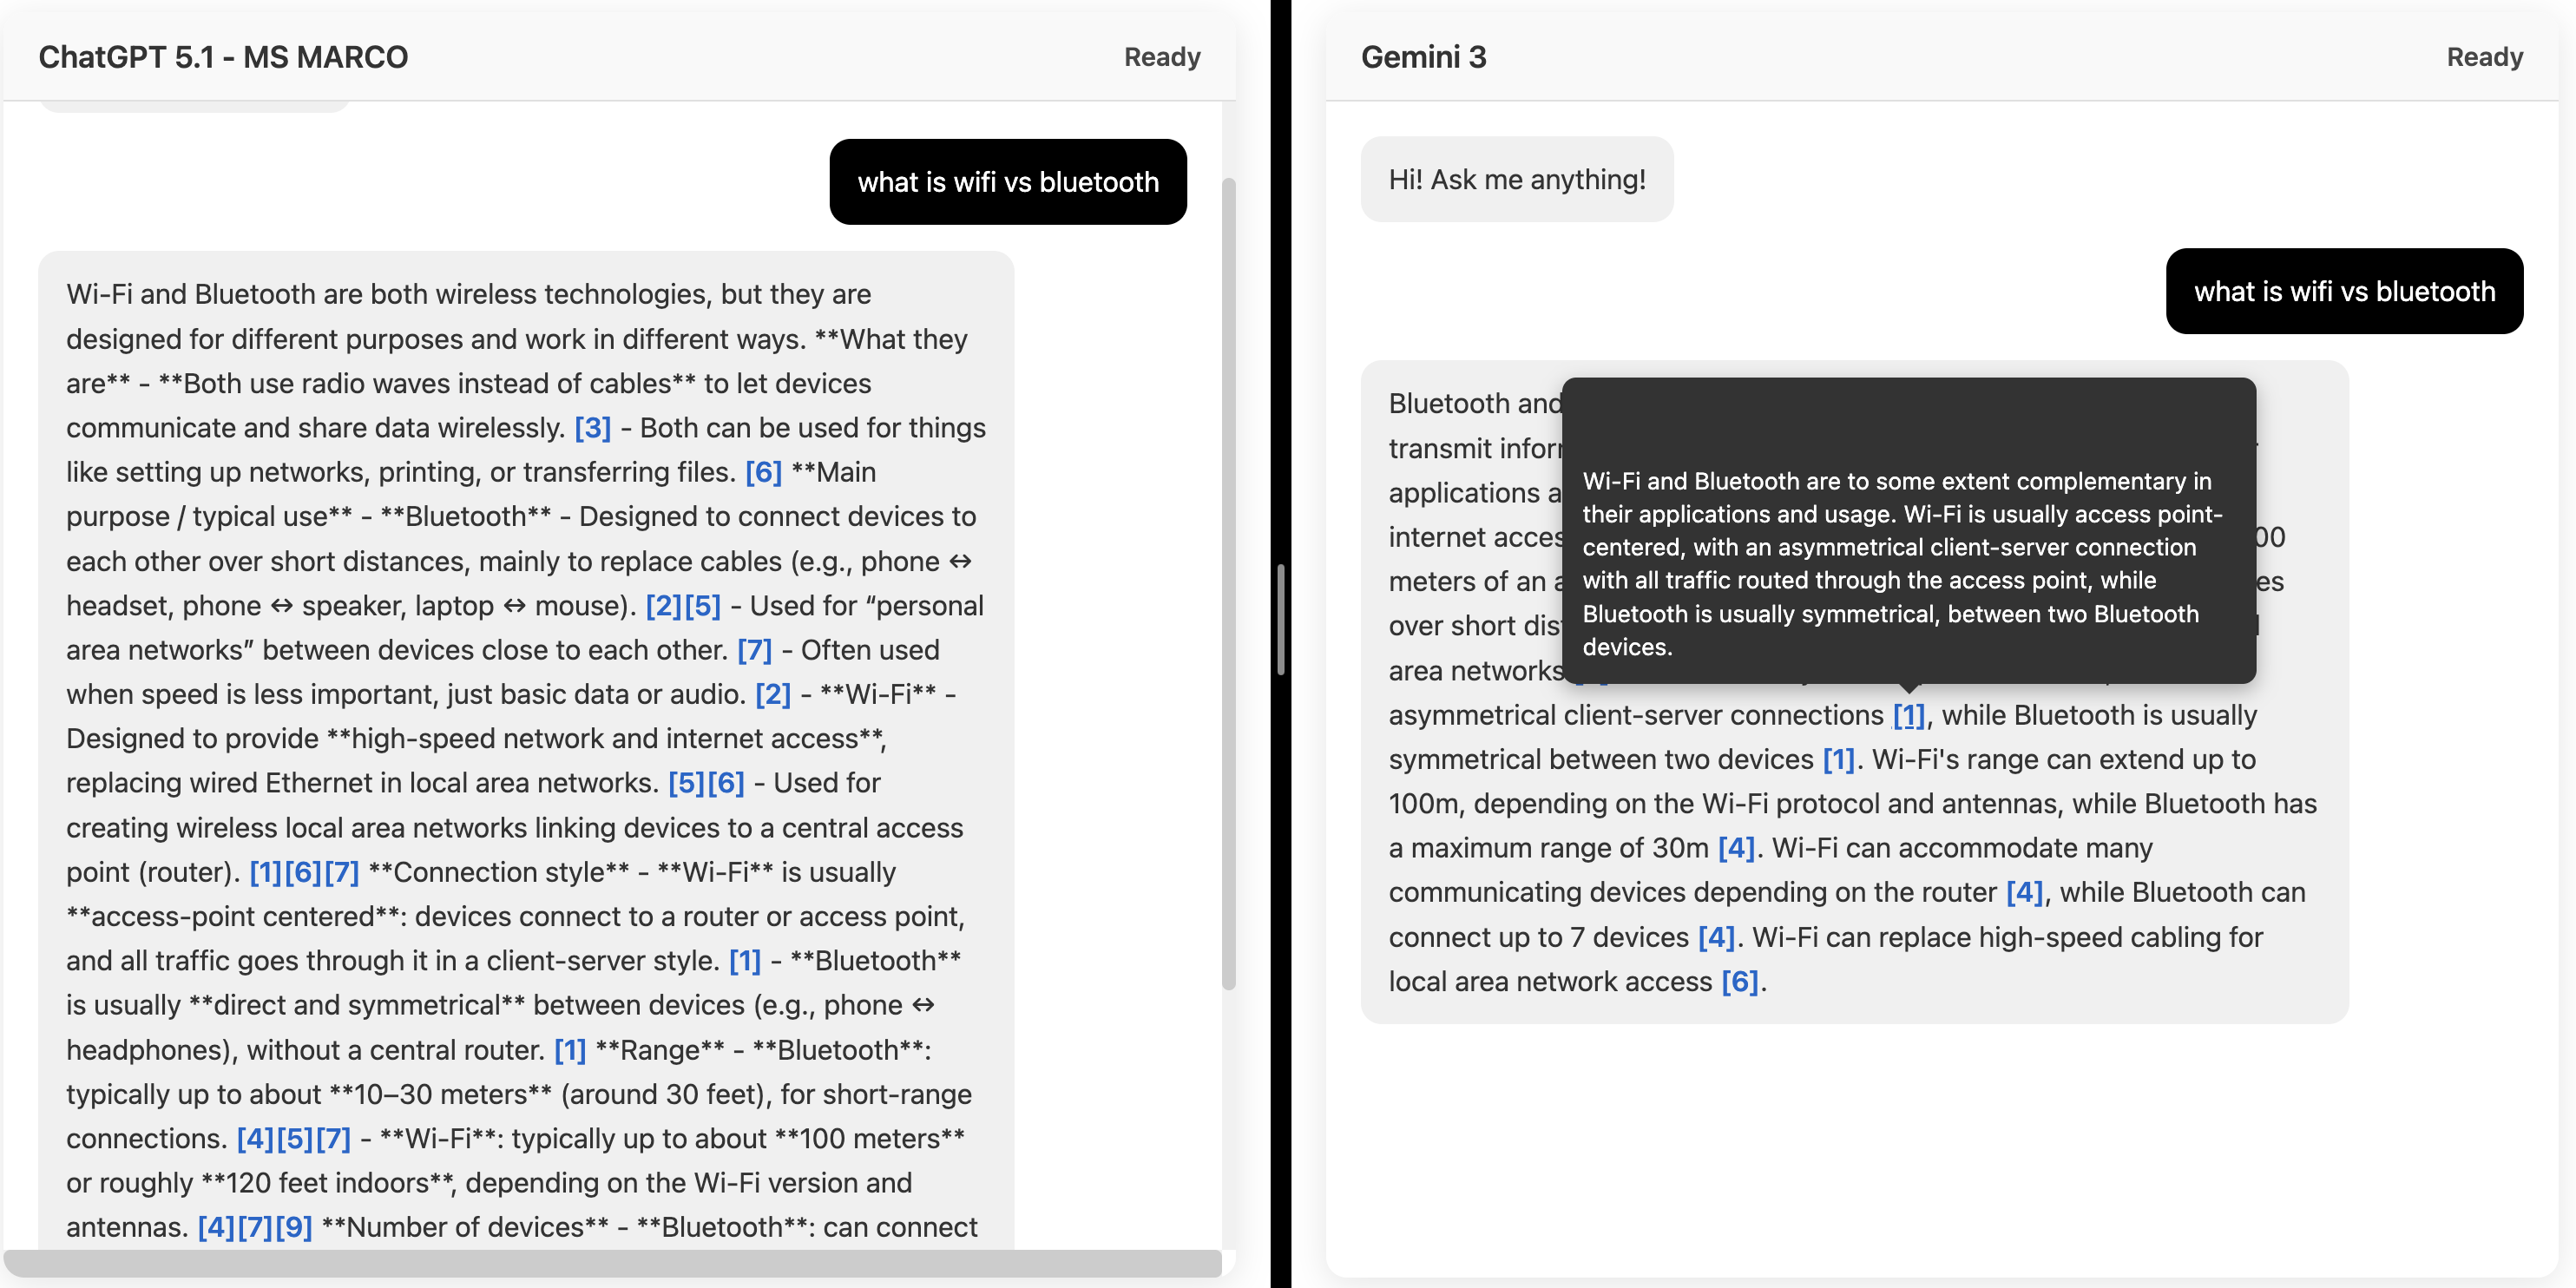Image resolution: width=2576 pixels, height=1288 pixels.
Task: Open Gemini citation [6] after "network access"
Action: tap(1739, 982)
